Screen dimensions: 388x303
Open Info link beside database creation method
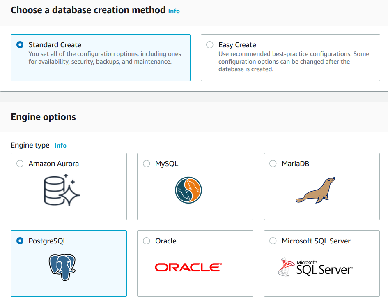point(174,11)
